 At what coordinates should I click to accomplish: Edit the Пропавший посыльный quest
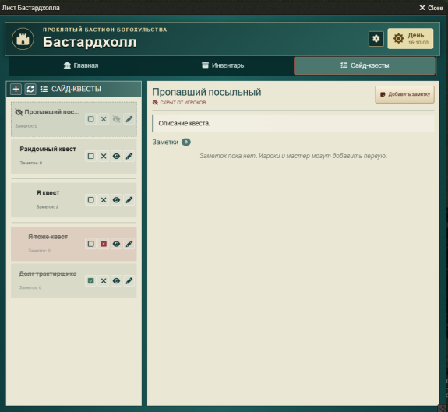tap(129, 119)
